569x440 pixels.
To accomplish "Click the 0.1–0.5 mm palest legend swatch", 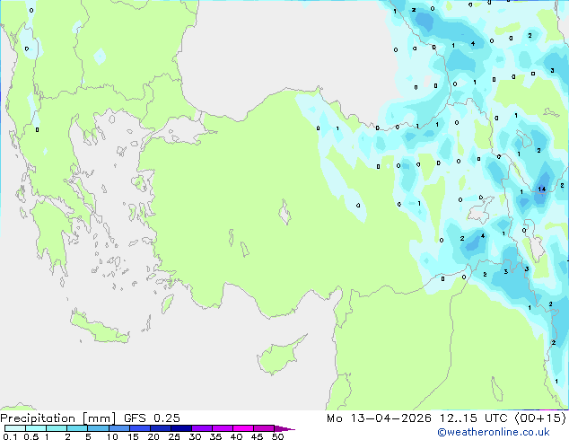I will pyautogui.click(x=15, y=428).
